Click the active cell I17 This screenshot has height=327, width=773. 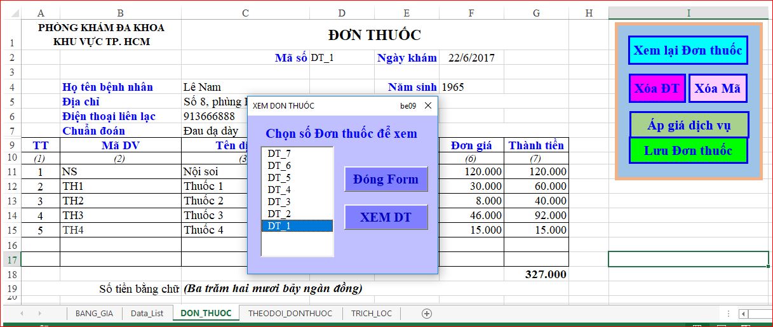pyautogui.click(x=689, y=259)
